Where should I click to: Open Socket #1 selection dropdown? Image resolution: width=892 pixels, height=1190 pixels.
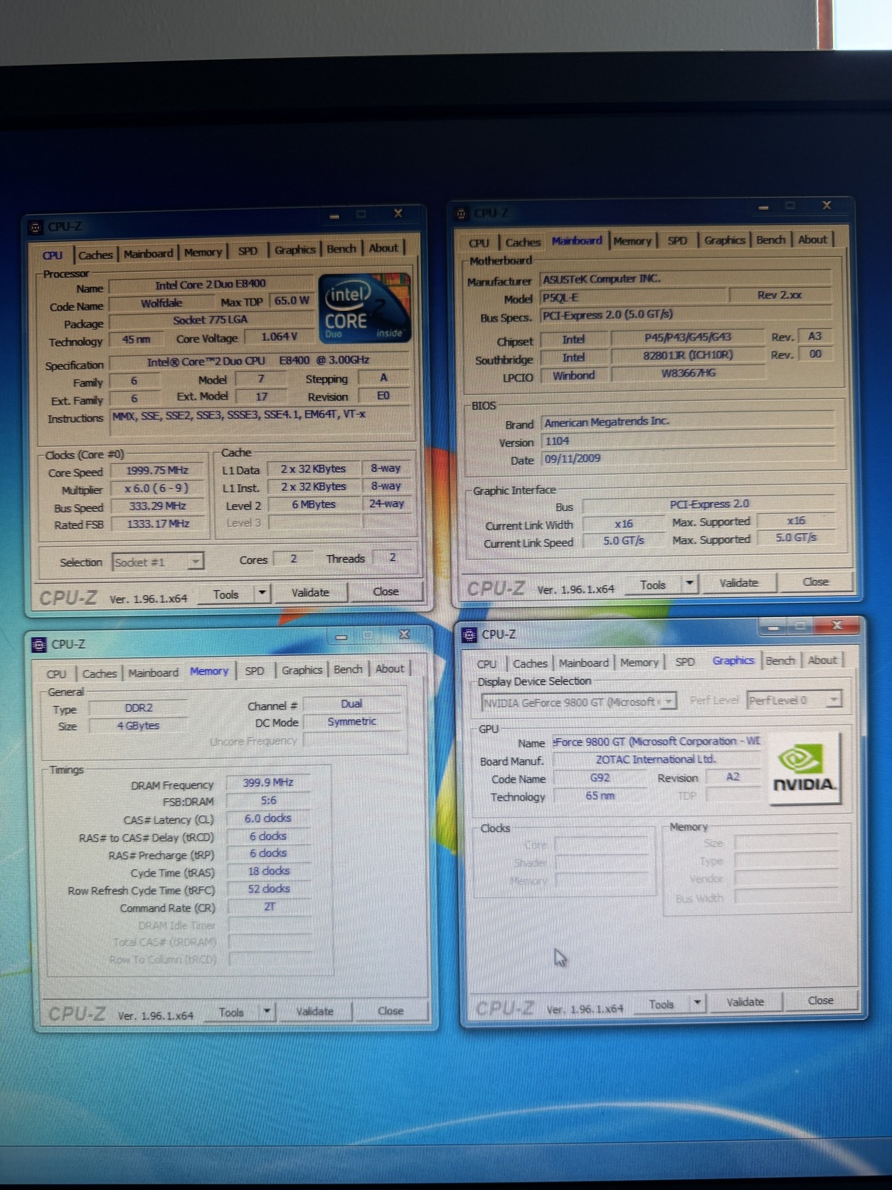[x=158, y=562]
